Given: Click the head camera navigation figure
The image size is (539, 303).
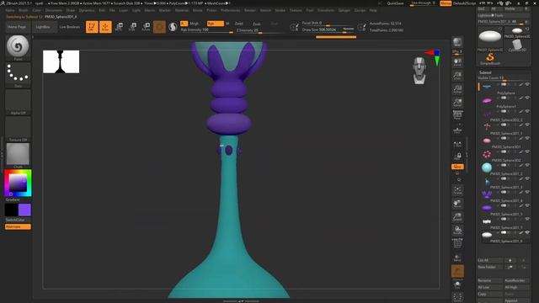Looking at the screenshot, I should (x=419, y=71).
